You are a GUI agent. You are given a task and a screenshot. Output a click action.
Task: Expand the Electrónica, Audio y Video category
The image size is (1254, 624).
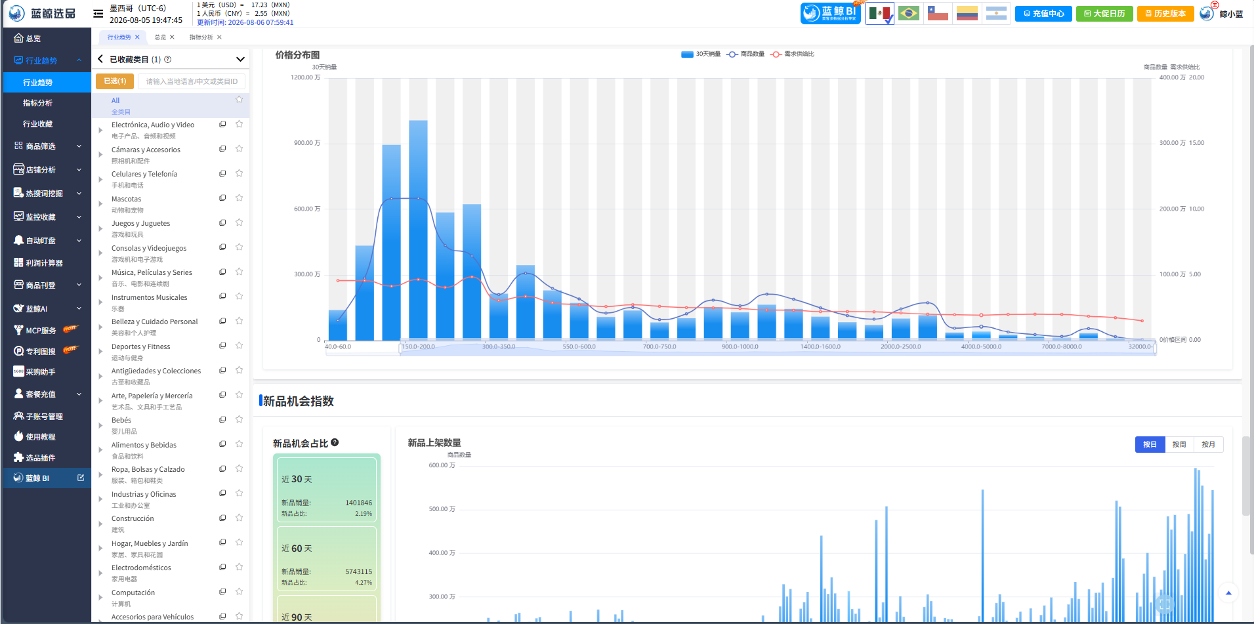coord(100,130)
